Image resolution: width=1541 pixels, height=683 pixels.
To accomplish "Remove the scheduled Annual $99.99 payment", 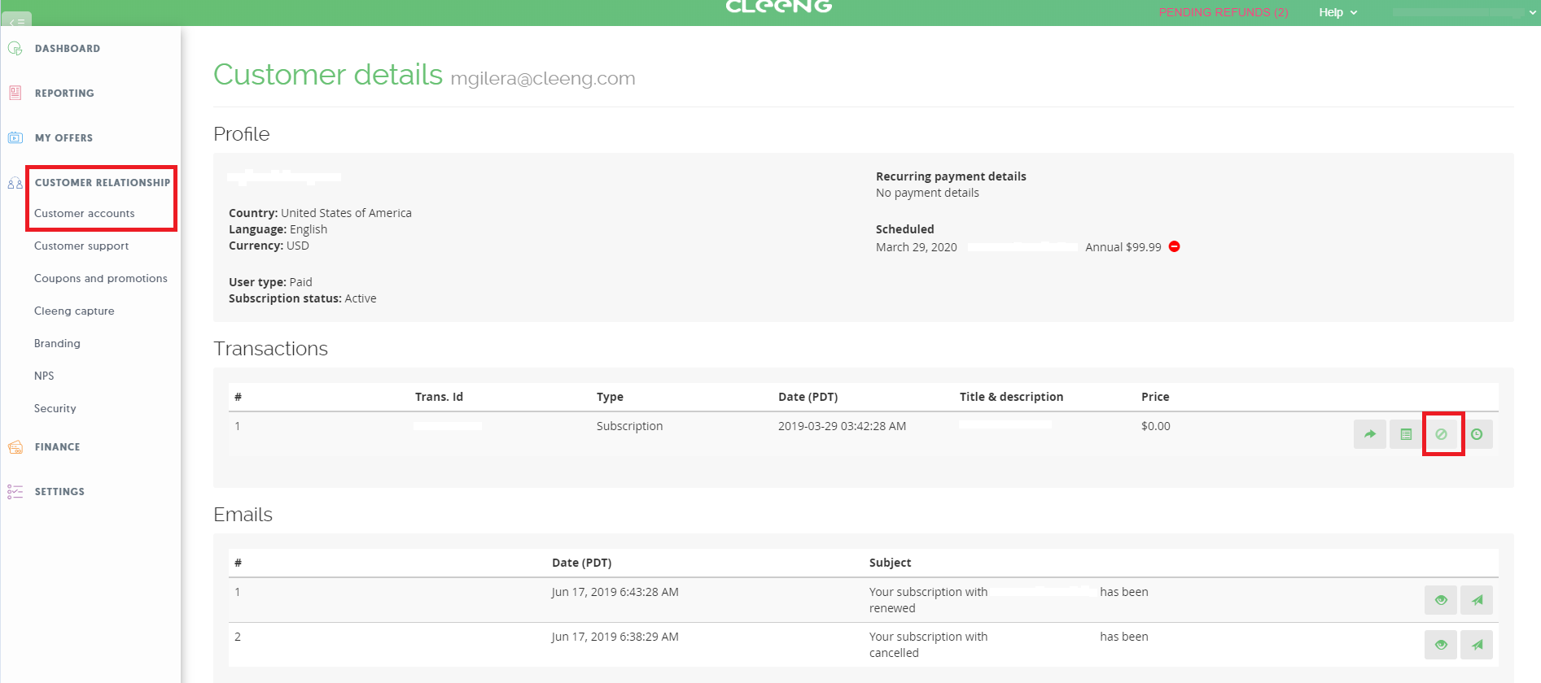I will pos(1174,246).
